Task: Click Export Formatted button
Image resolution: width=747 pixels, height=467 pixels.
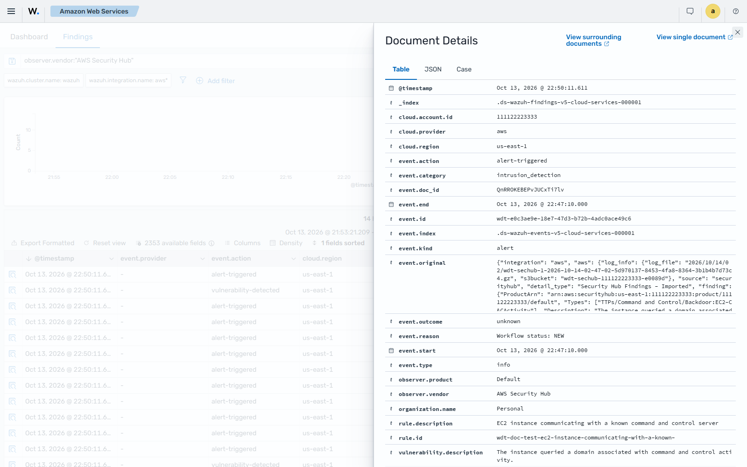Action: [42, 243]
